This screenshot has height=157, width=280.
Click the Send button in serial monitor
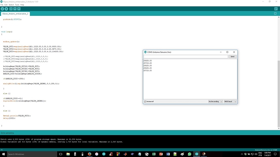tap(233, 57)
